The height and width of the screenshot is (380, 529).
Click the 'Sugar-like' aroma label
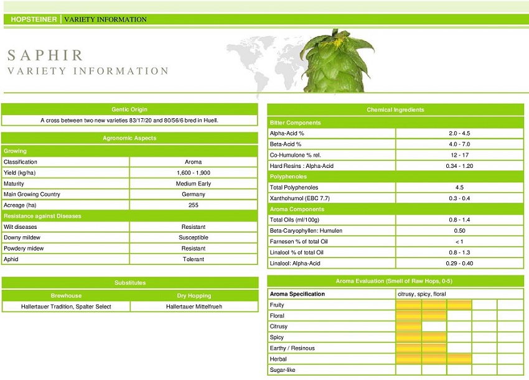coord(283,370)
